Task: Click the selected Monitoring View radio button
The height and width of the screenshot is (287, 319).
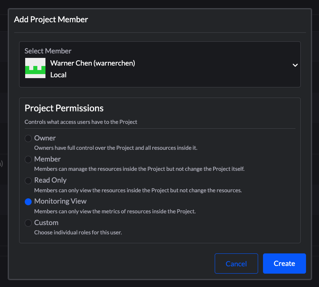Action: (x=28, y=202)
